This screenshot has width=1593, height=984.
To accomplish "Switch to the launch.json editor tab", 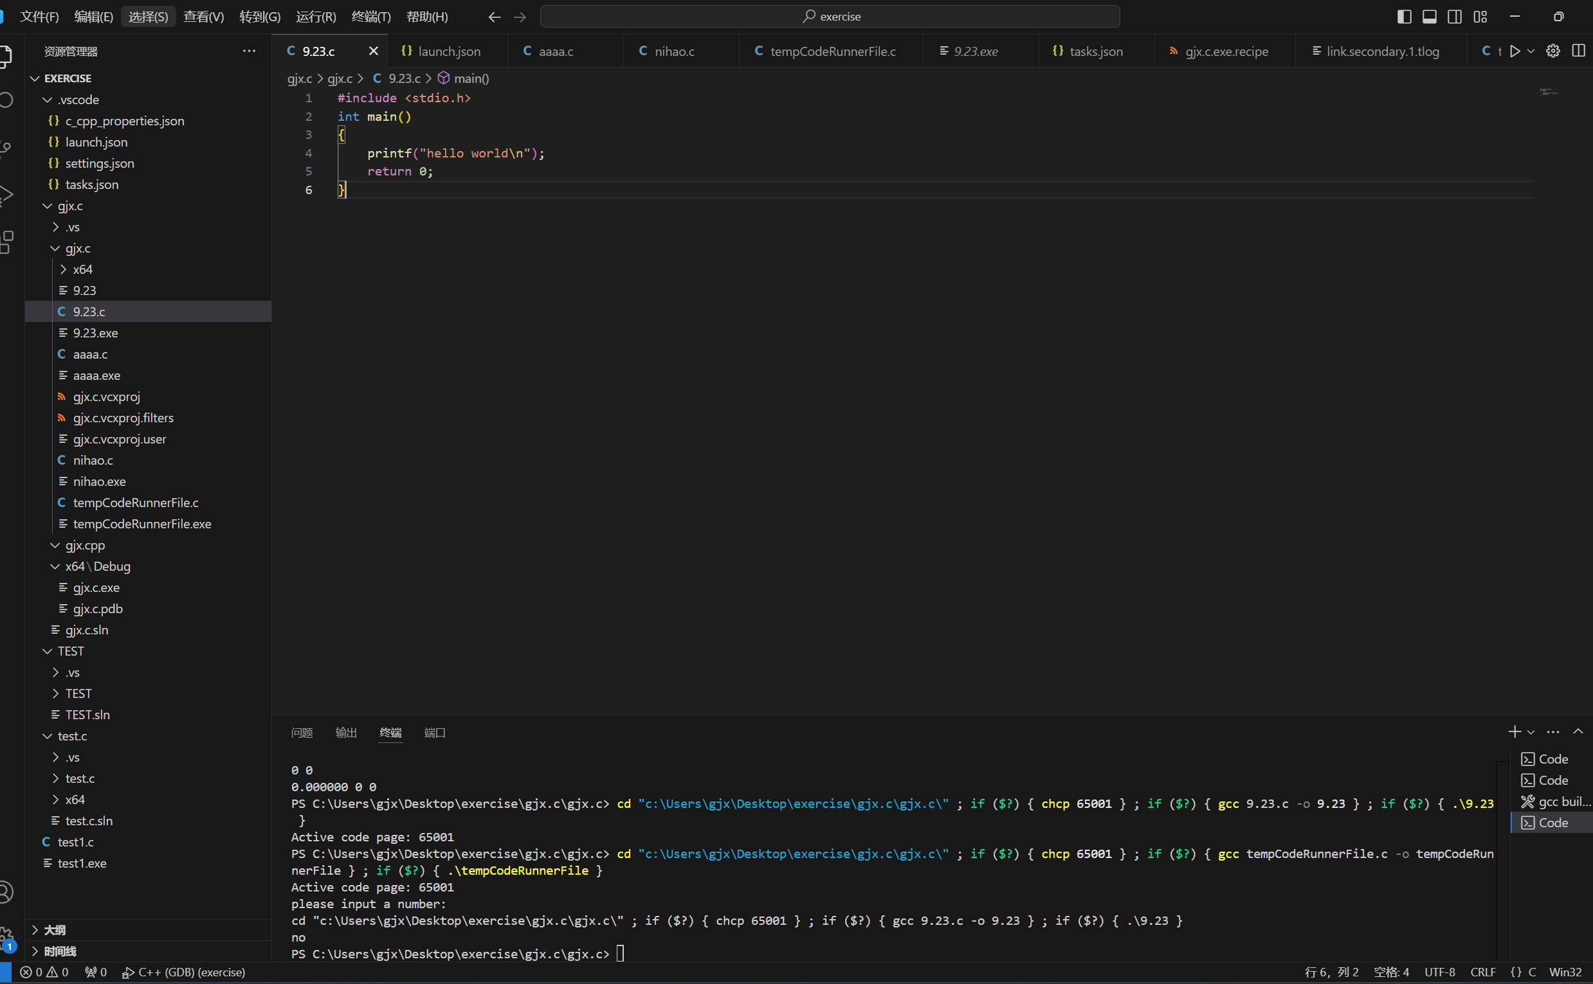I will [448, 51].
